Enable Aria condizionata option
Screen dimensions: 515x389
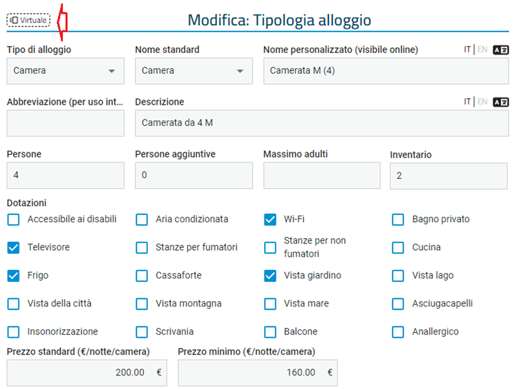tap(142, 219)
